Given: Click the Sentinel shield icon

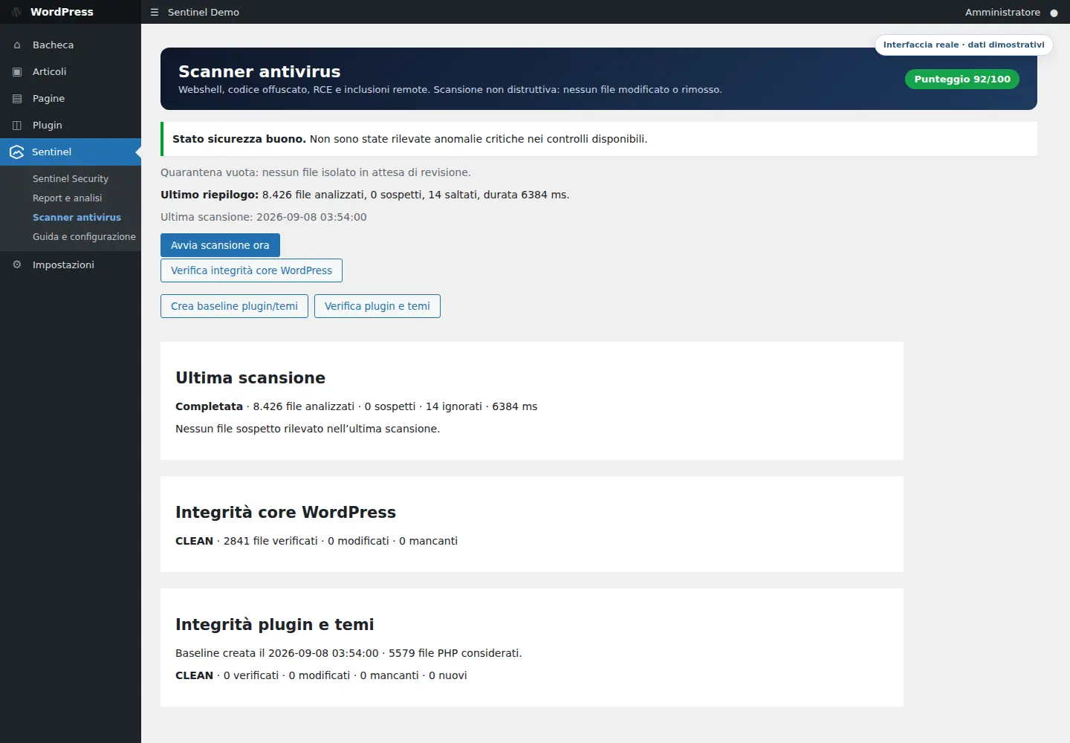Looking at the screenshot, I should [x=17, y=152].
